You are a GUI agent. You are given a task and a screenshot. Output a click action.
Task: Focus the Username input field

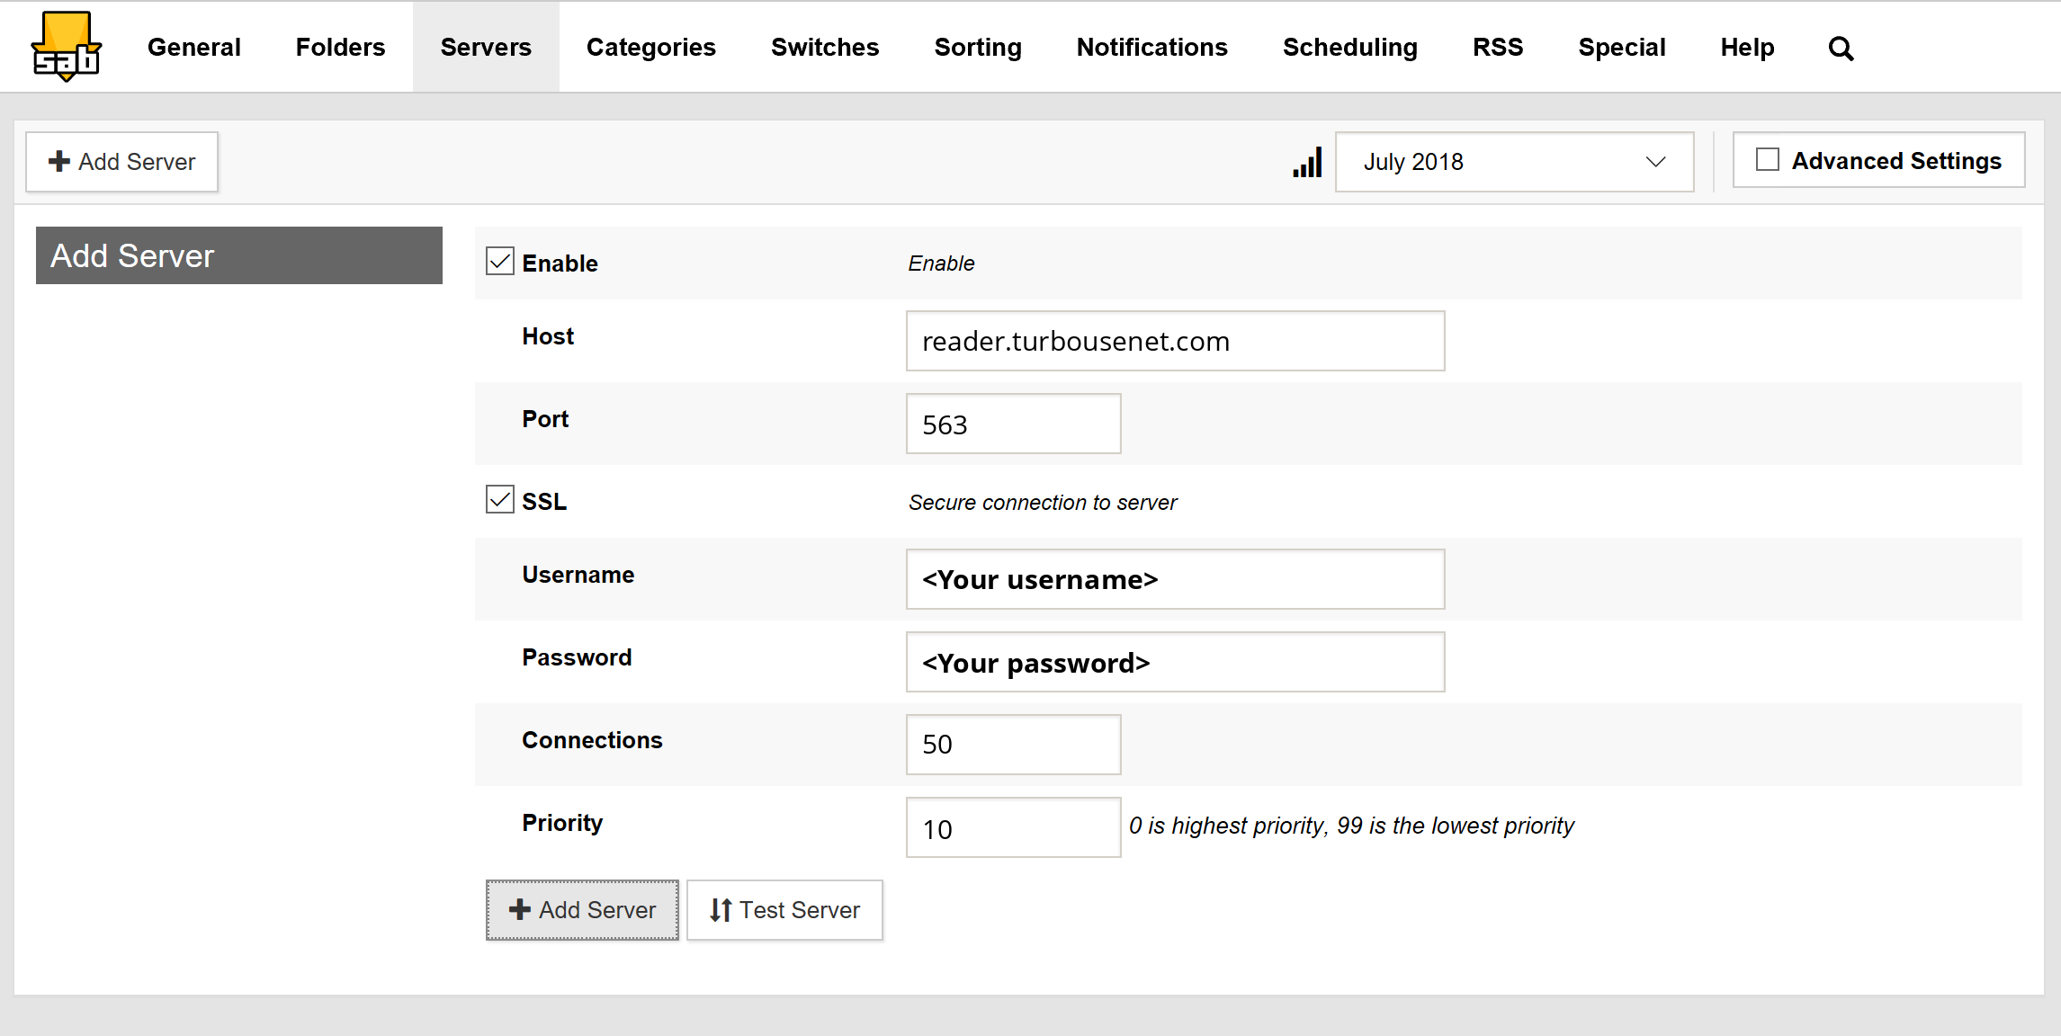[x=1175, y=579]
